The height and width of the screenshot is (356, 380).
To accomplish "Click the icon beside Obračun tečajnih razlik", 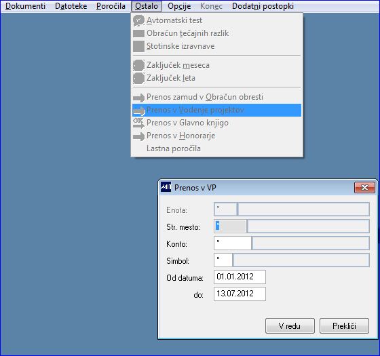I will point(138,33).
